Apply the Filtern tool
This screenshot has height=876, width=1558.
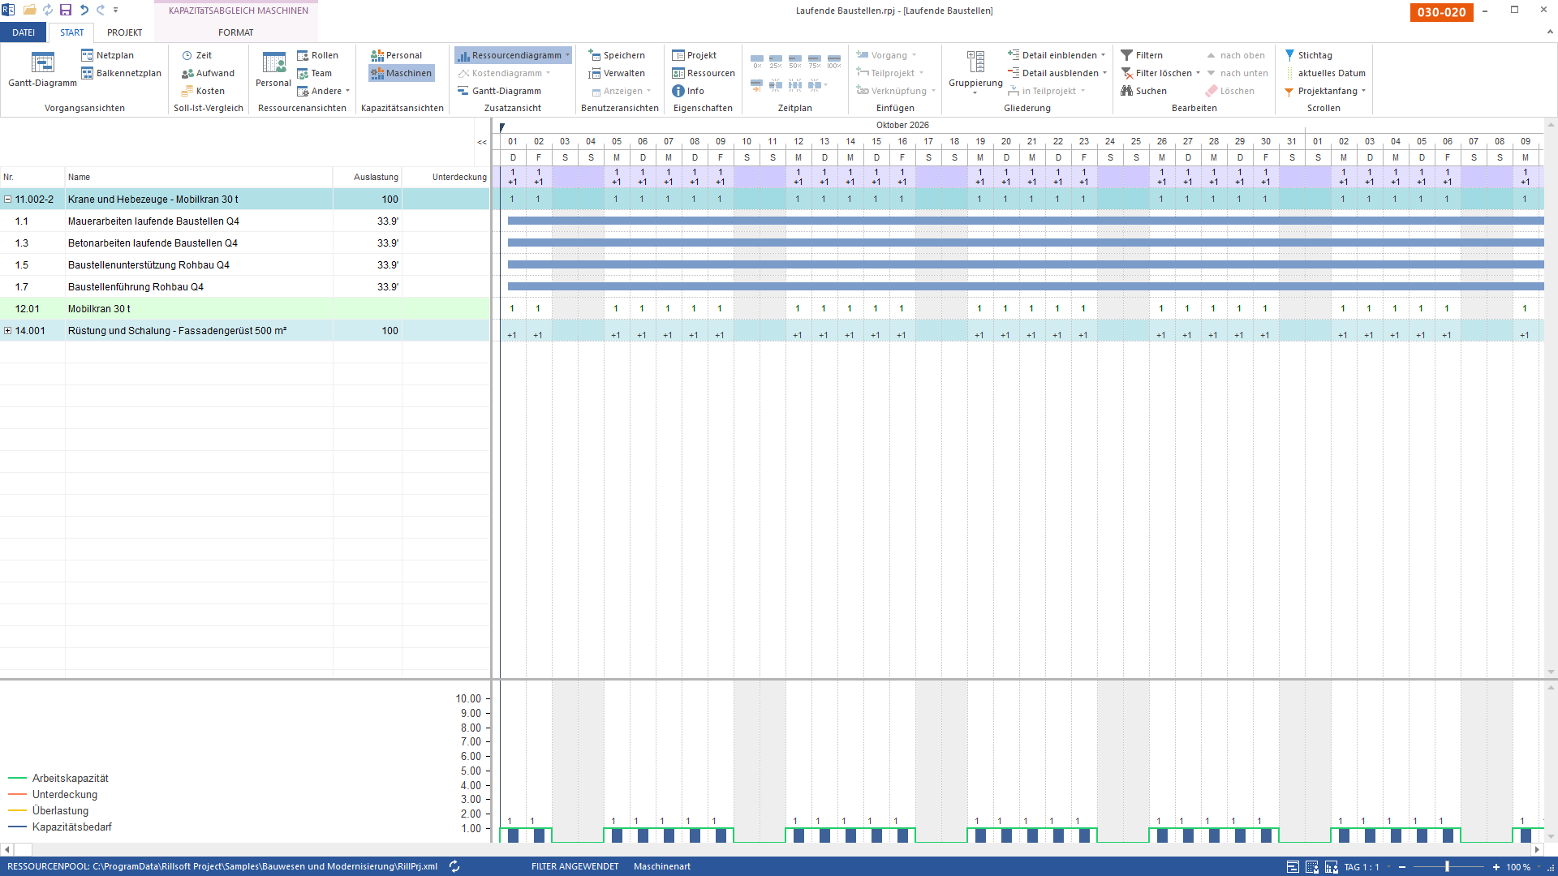[1142, 55]
